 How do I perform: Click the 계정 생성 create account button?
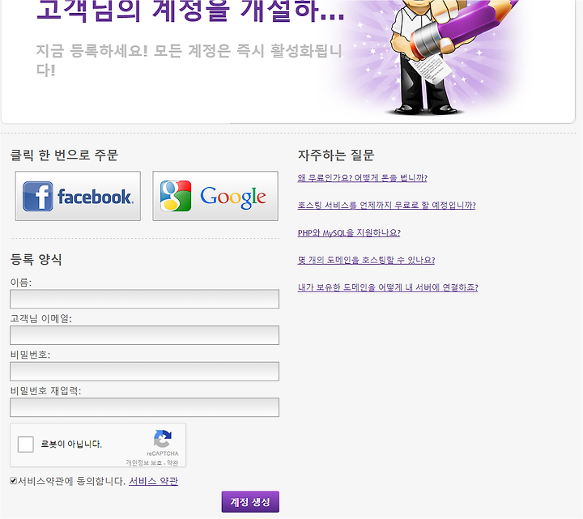coord(250,502)
